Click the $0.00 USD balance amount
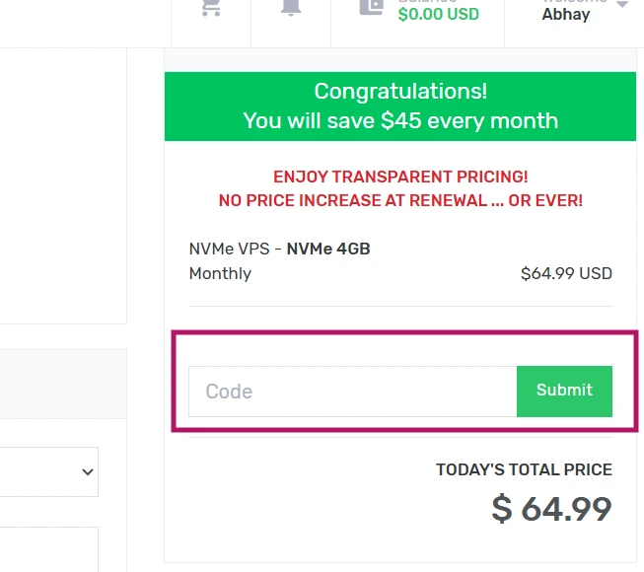Image resolution: width=644 pixels, height=572 pixels. click(438, 15)
